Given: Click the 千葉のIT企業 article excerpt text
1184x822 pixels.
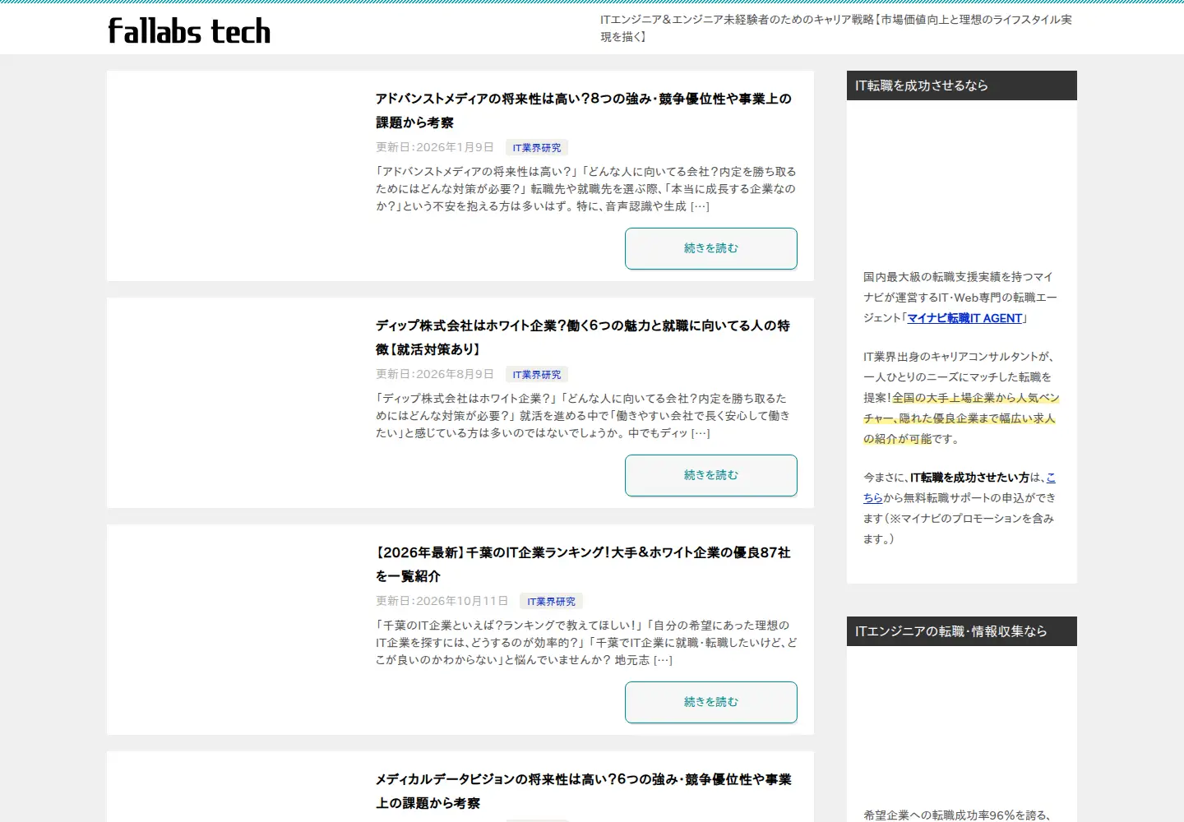Looking at the screenshot, I should (x=586, y=643).
